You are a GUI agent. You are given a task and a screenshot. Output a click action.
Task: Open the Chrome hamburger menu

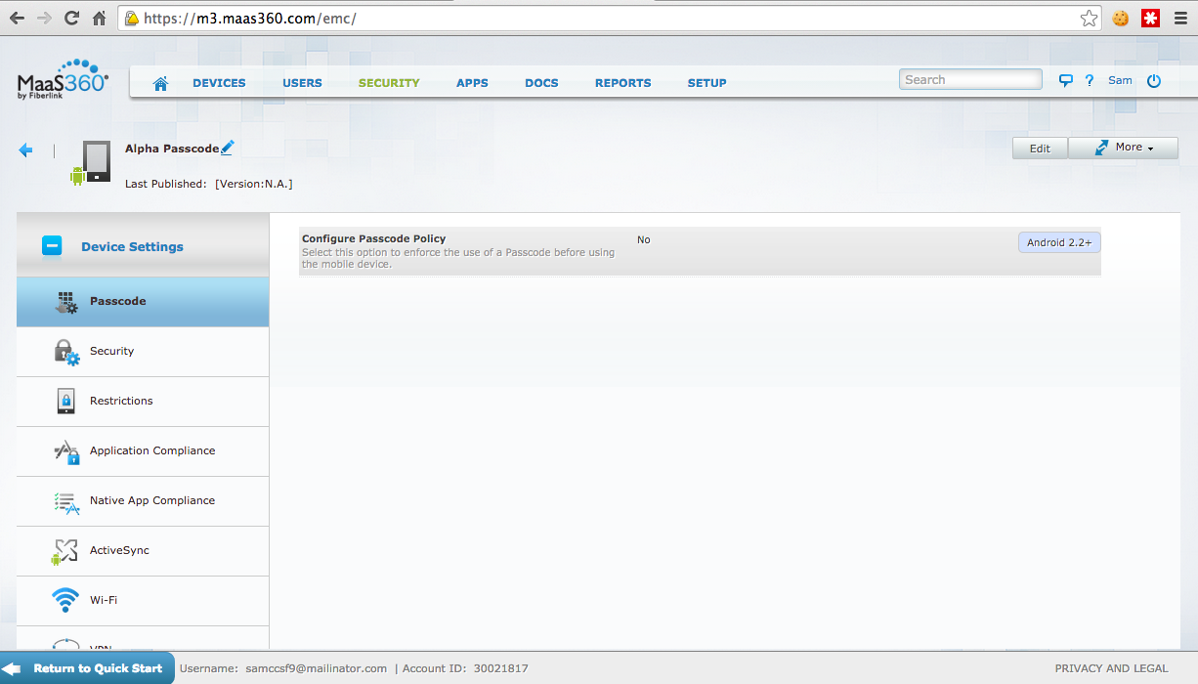[1180, 18]
